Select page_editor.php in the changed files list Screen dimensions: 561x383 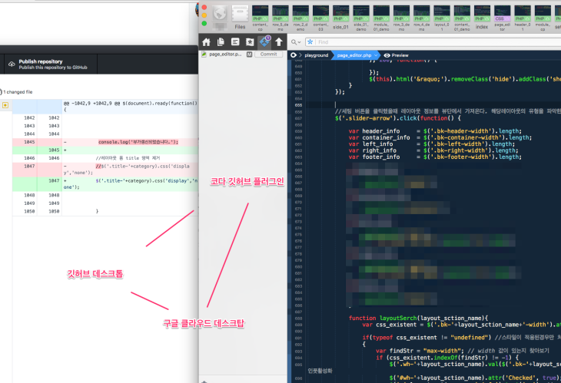pos(224,54)
